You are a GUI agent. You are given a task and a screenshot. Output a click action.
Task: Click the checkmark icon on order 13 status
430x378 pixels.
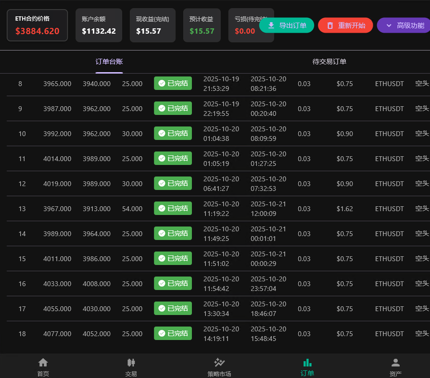[162, 208]
